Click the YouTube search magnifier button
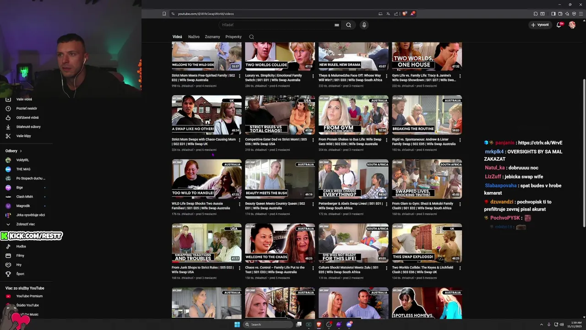 [x=348, y=25]
